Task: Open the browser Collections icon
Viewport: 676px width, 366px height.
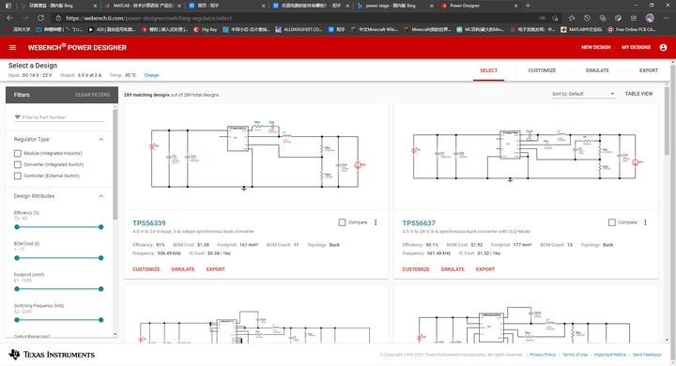Action: (x=603, y=18)
